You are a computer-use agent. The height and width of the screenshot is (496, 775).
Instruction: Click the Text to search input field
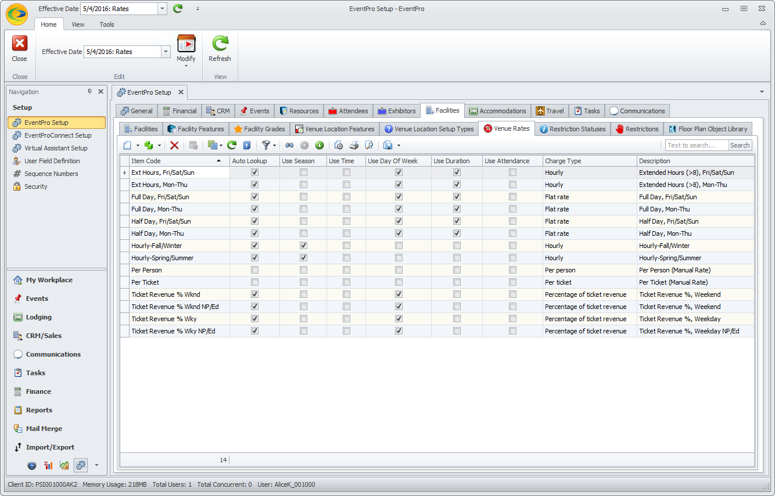coord(697,145)
